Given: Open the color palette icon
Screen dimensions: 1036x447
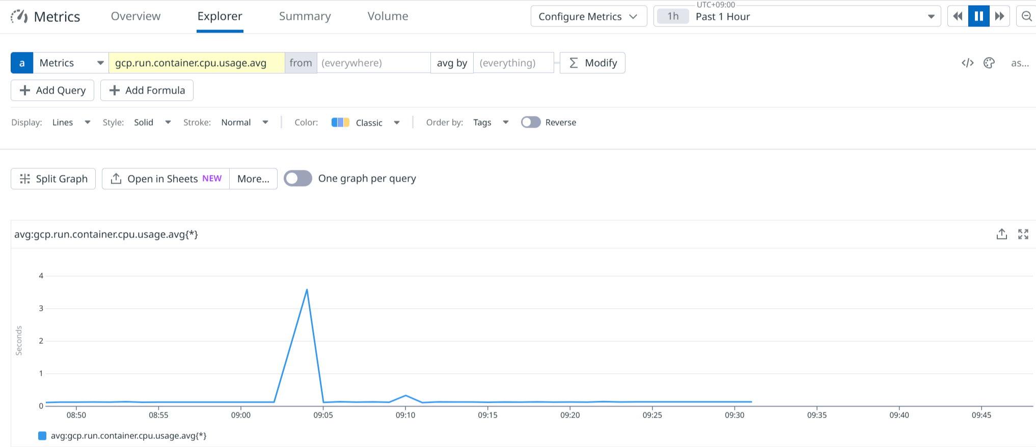Looking at the screenshot, I should (989, 63).
